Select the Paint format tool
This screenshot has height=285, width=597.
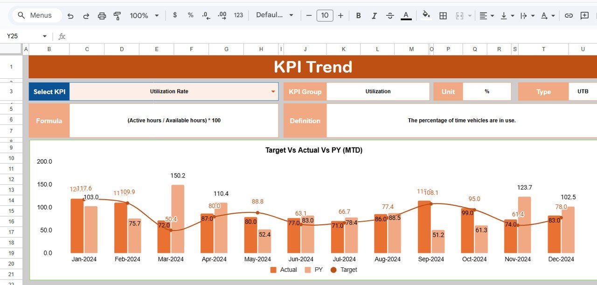tap(118, 15)
